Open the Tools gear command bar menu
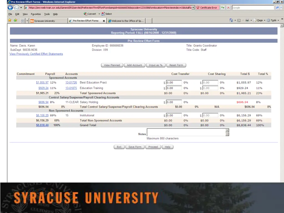The width and height of the screenshot is (284, 213). [x=273, y=20]
